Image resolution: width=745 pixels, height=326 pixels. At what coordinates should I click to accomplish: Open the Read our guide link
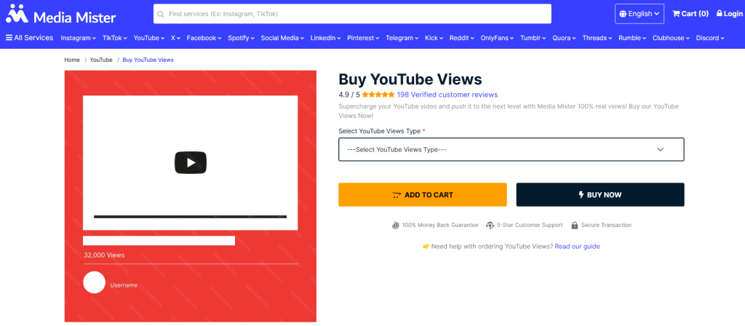pos(577,246)
